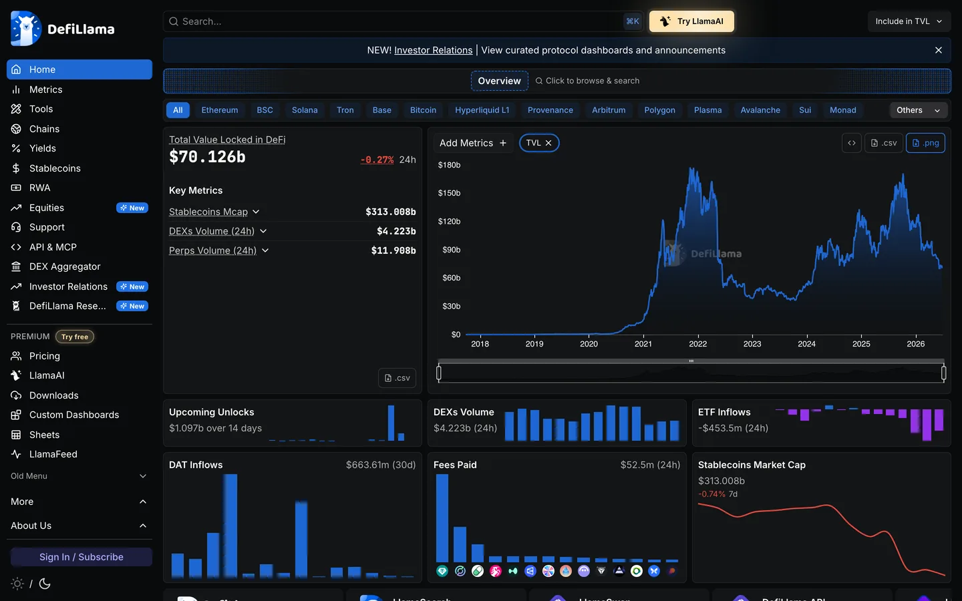Click the browse & search box
Viewport: 962px width, 601px height.
click(x=588, y=81)
